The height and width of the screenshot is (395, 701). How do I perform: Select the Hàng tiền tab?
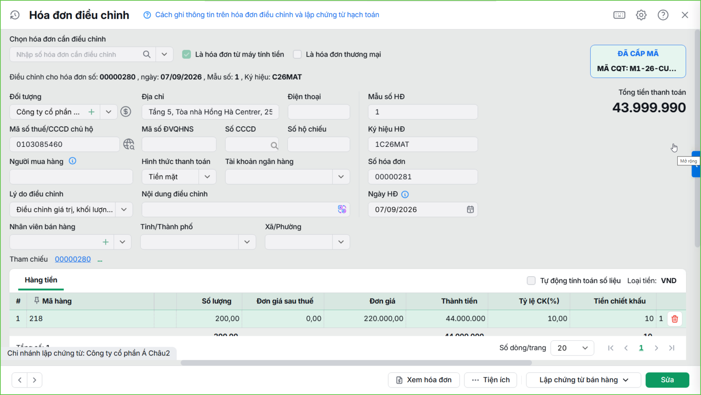pos(41,280)
